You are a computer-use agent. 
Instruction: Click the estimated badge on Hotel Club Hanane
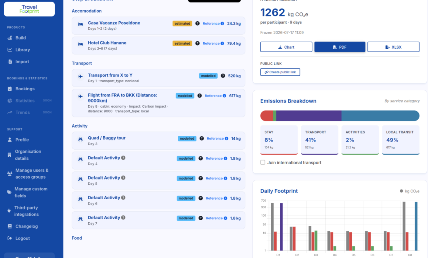182,44
